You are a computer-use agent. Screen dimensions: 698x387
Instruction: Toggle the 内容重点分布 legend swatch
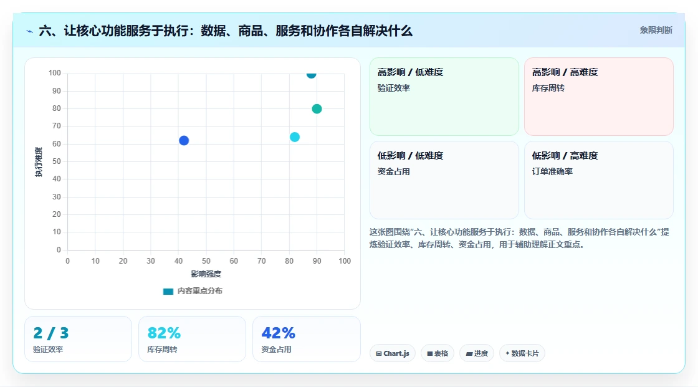pos(168,291)
